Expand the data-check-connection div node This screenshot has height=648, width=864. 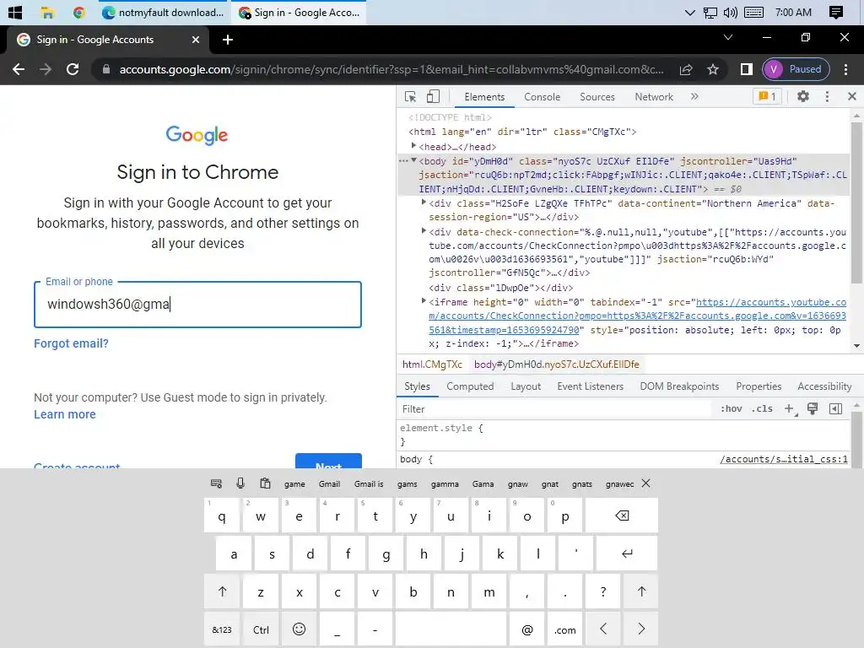pos(424,231)
